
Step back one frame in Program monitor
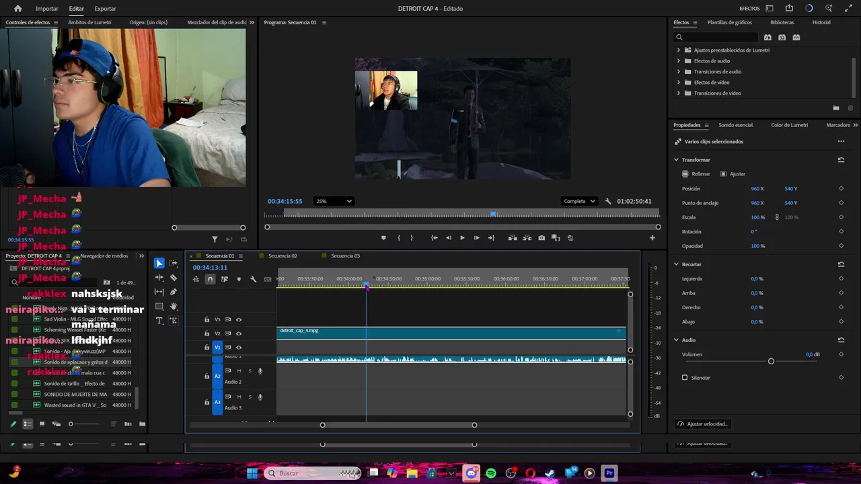tap(449, 238)
